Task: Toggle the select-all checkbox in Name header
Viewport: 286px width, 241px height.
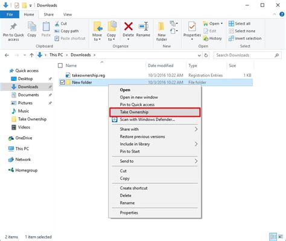Action: click(60, 66)
